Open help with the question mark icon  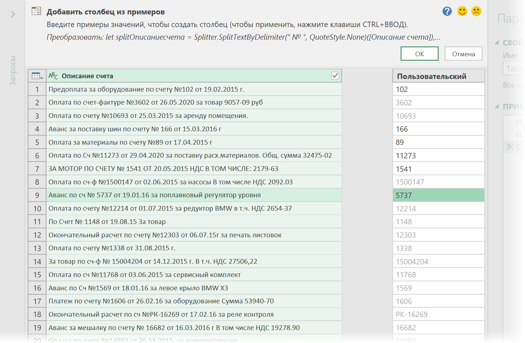click(x=447, y=11)
